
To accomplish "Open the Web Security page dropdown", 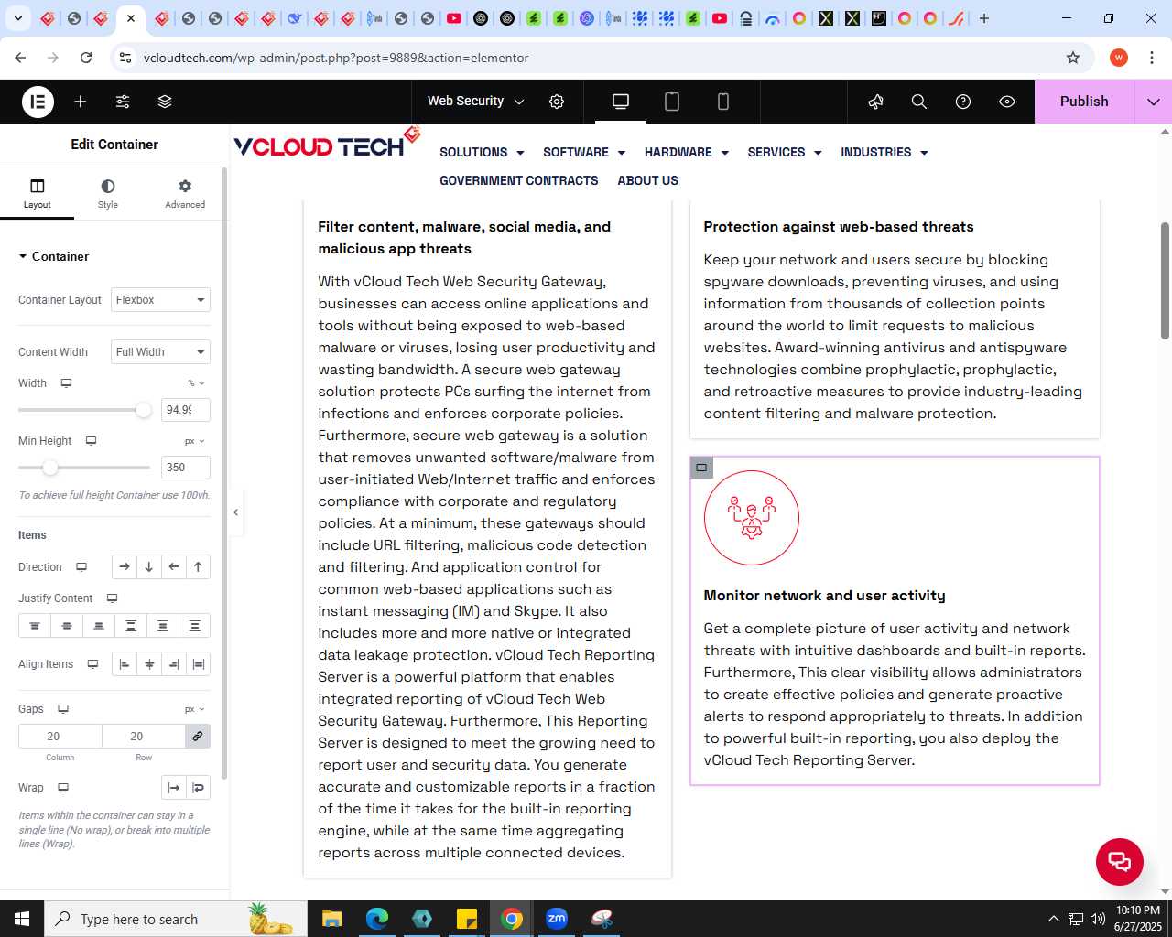I will (x=475, y=102).
